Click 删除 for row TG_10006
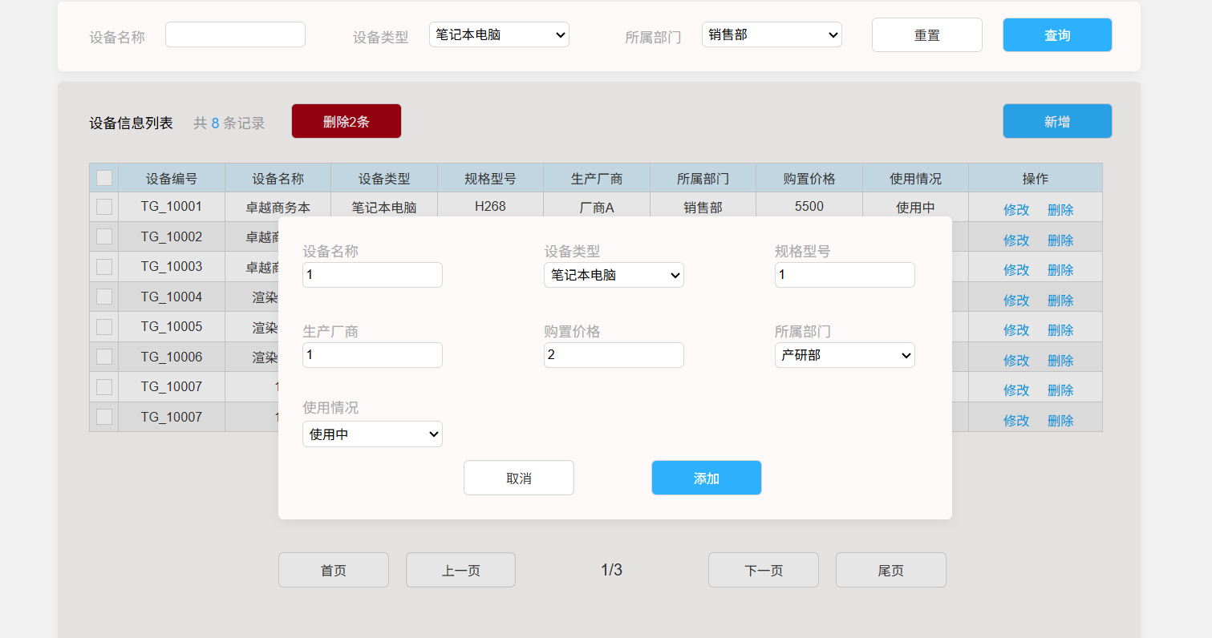Screen dimensions: 1212x638 (1060, 360)
